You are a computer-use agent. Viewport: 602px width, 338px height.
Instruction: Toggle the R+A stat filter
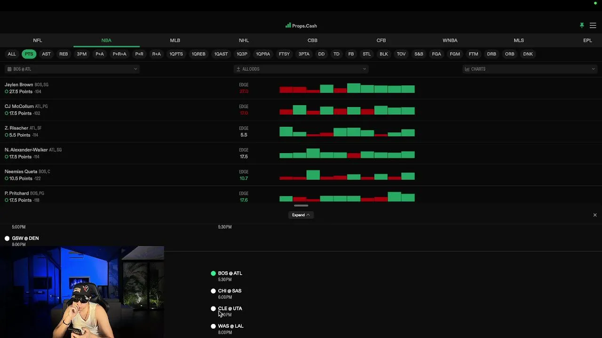click(157, 54)
